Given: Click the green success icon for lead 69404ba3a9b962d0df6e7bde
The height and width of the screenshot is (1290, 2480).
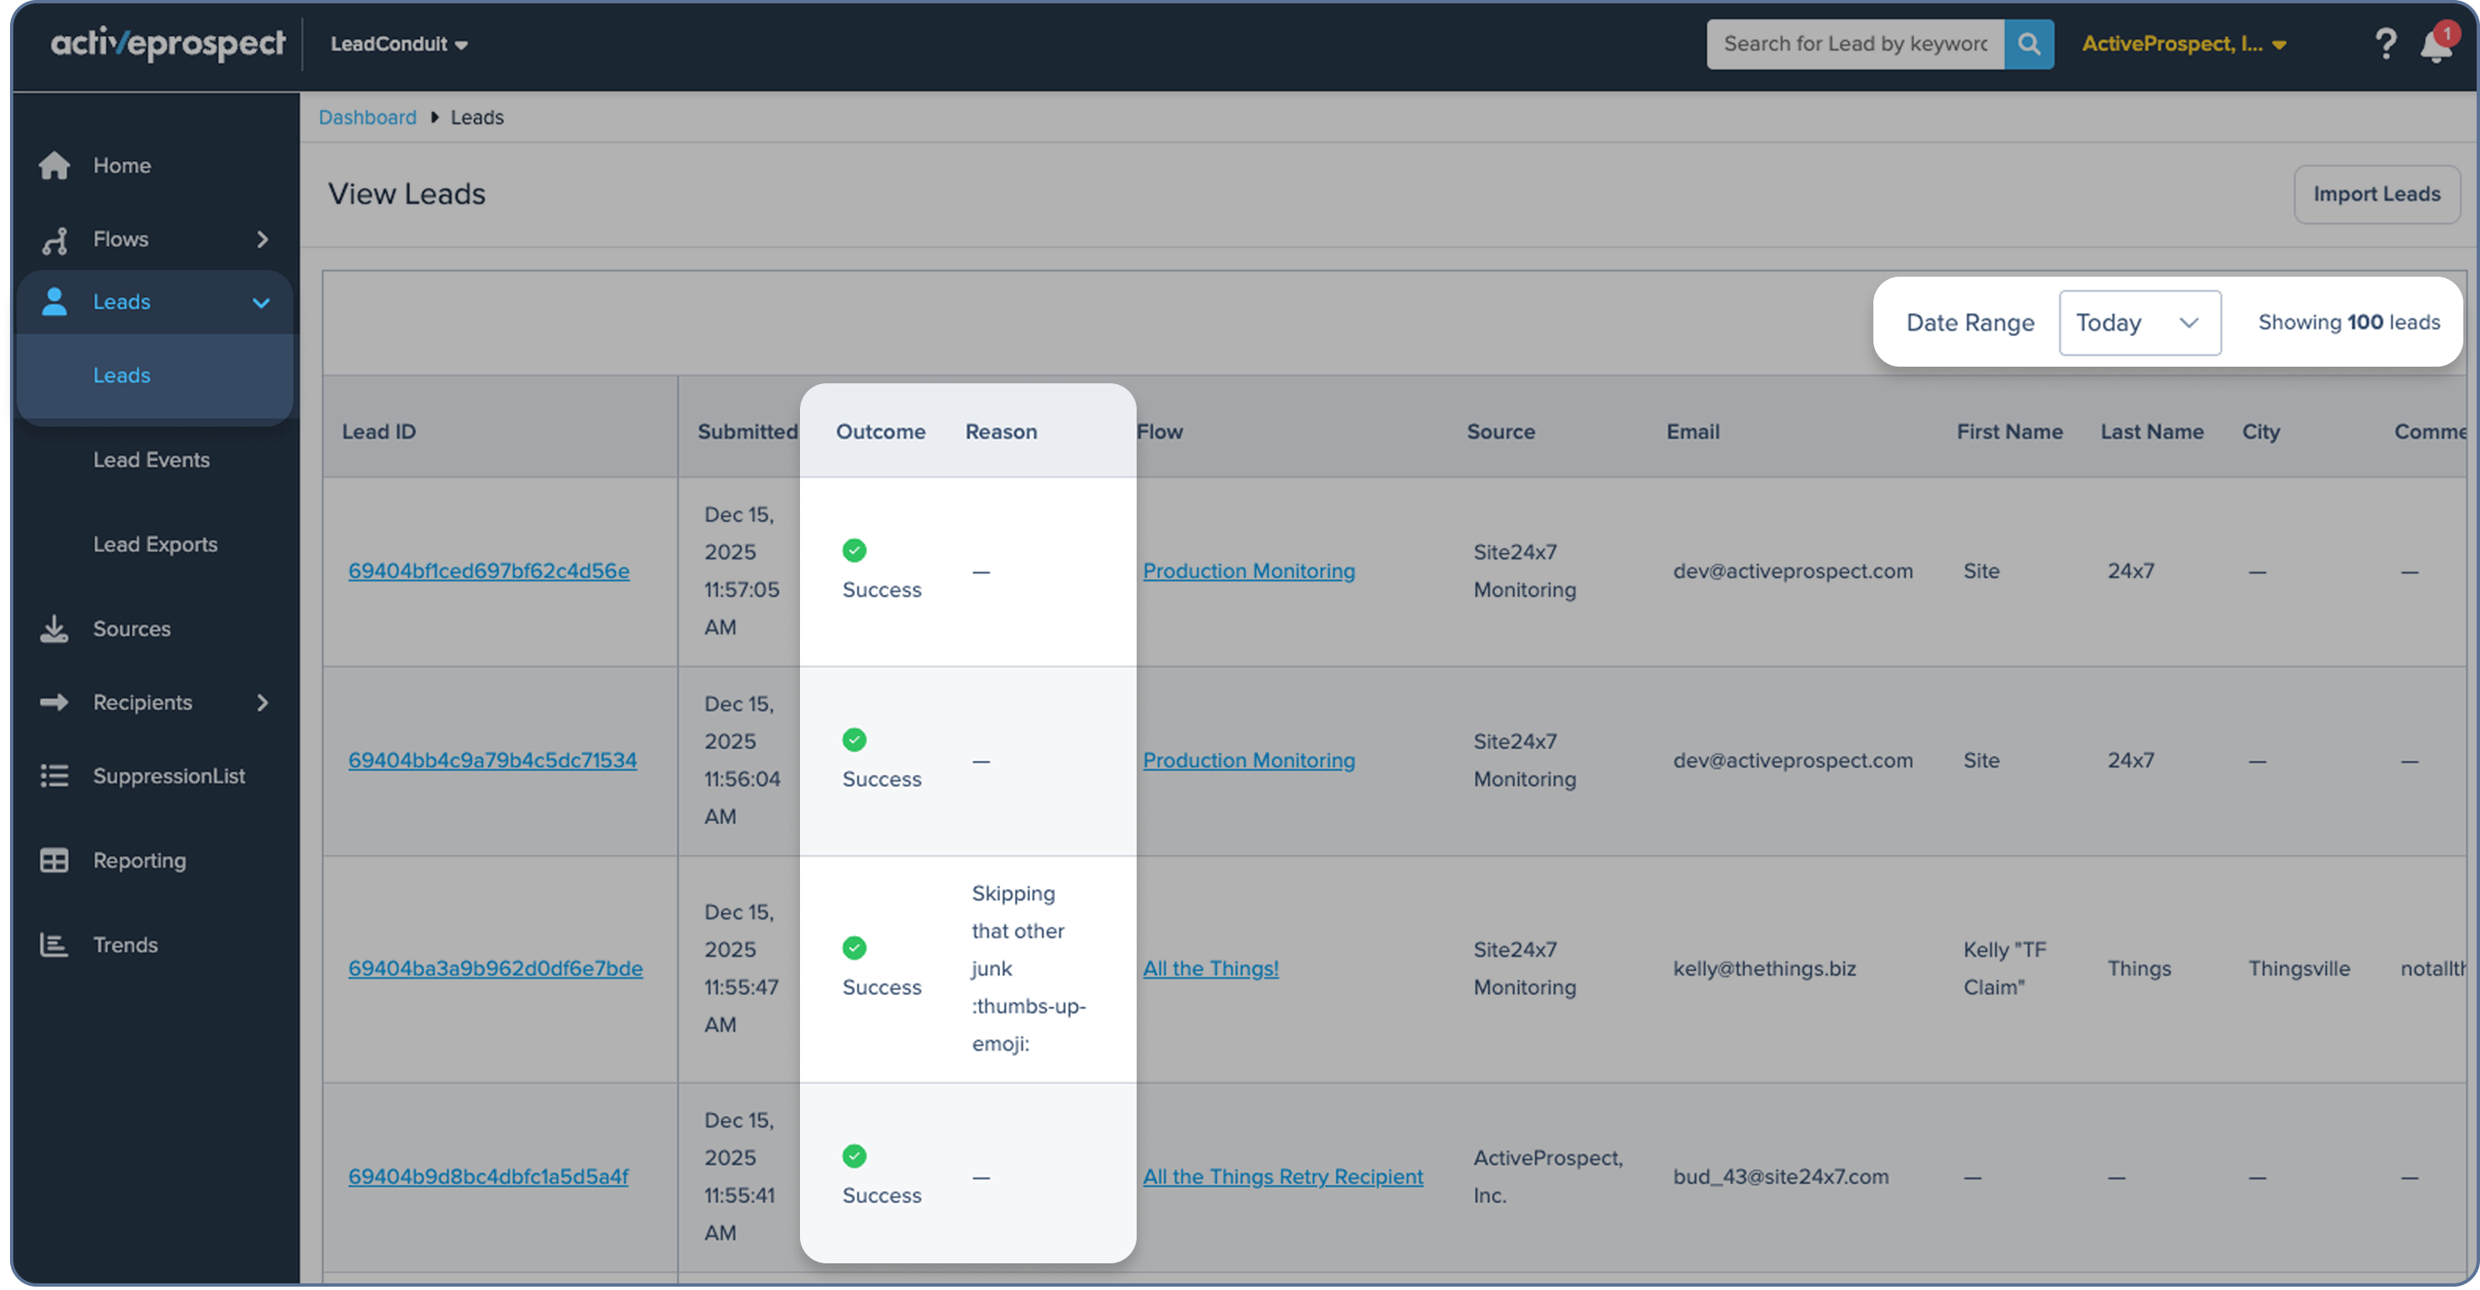Looking at the screenshot, I should point(854,947).
